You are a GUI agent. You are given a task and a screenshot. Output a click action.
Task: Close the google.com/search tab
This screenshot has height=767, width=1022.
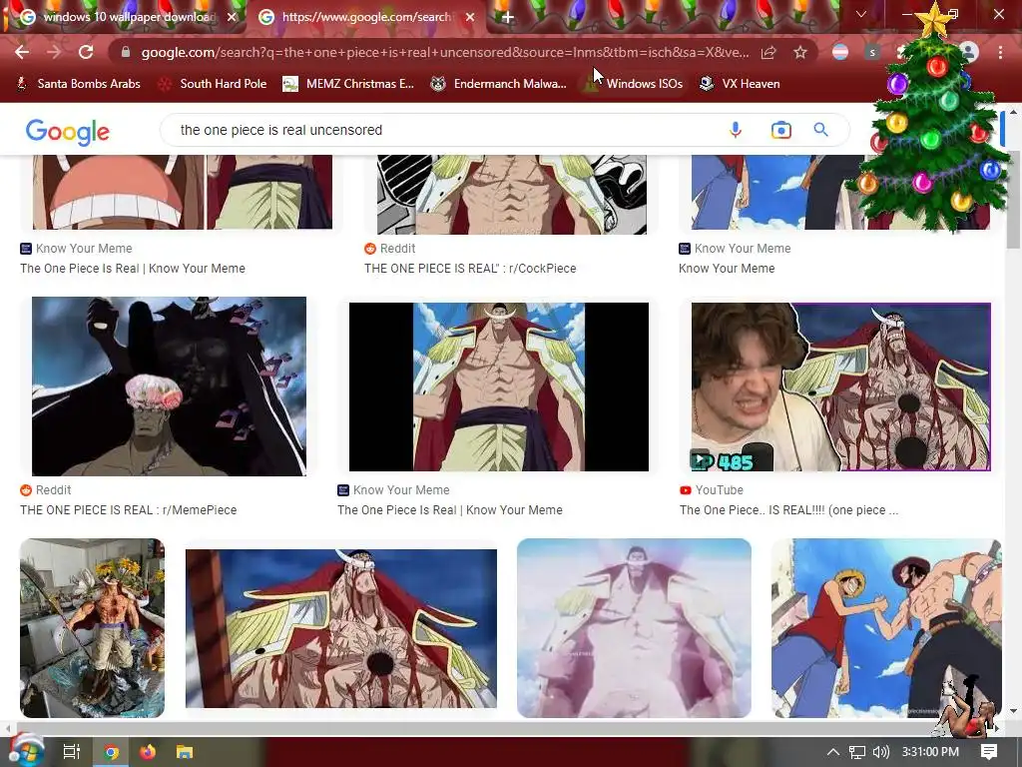pos(470,17)
